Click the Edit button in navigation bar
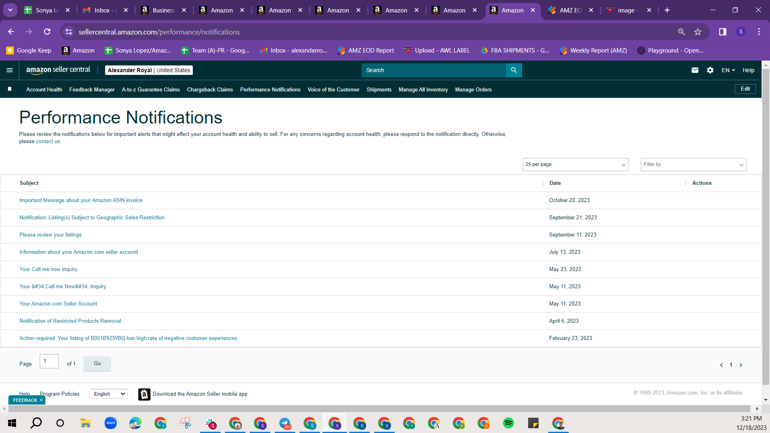The image size is (770, 433). 745,89
